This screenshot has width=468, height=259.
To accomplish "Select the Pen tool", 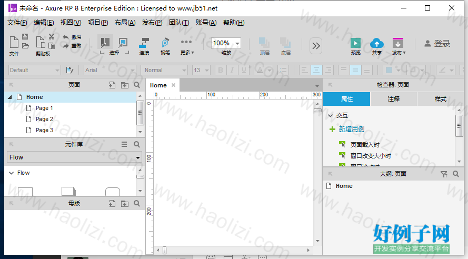I will point(165,43).
